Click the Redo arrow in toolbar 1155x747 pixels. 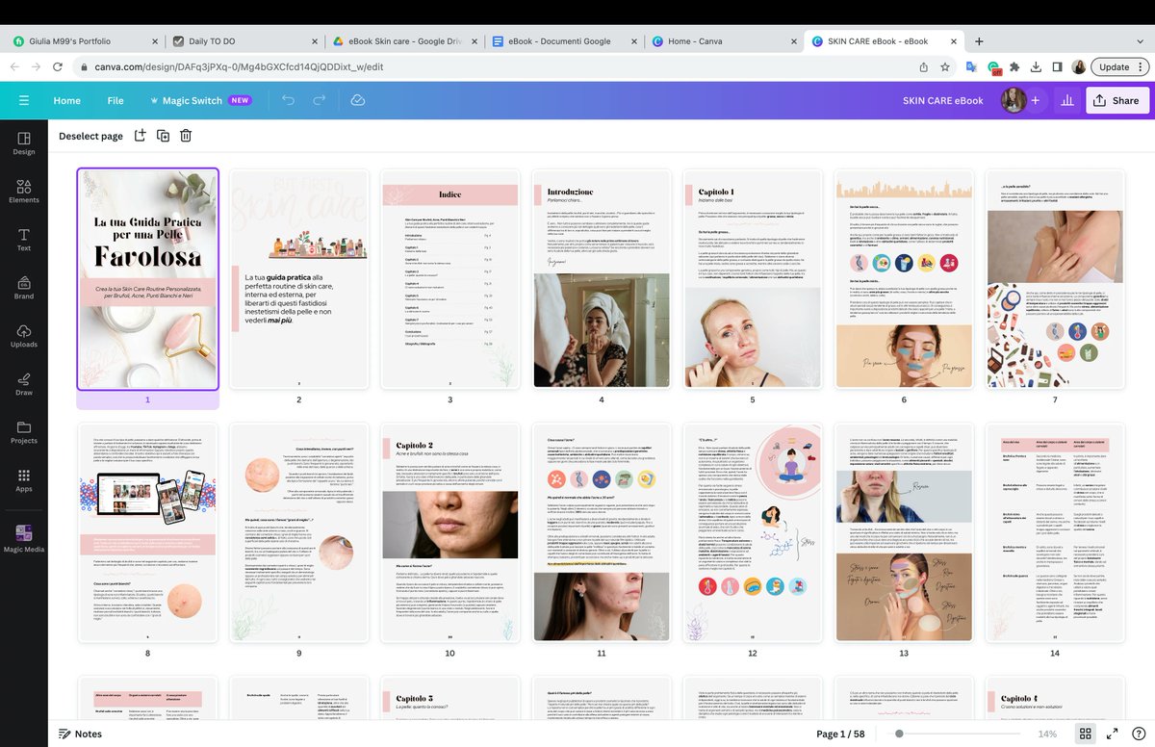[320, 100]
